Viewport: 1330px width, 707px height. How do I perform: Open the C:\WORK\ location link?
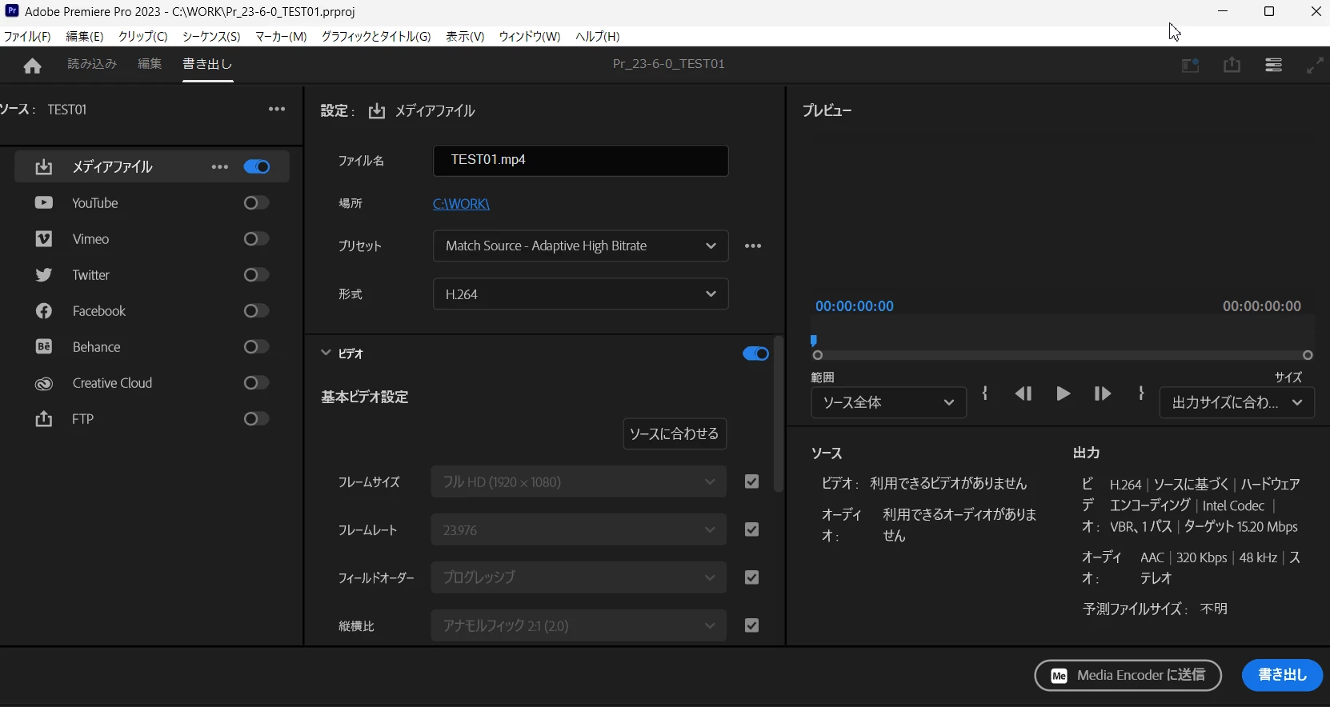point(461,204)
